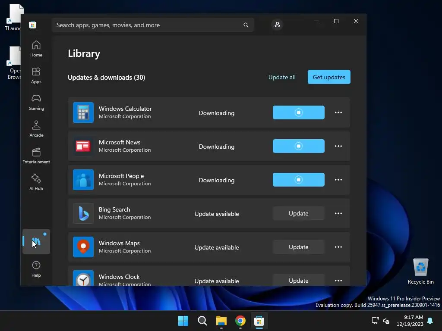
Task: Stop the Microsoft News download
Action: pos(299,146)
